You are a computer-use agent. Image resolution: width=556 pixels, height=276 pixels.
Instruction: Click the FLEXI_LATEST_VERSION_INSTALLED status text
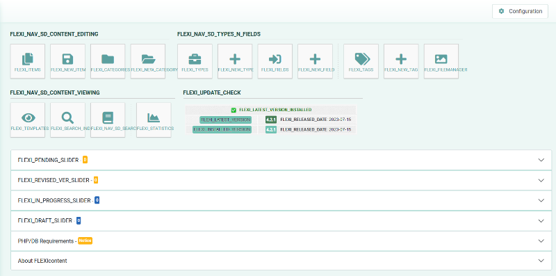click(275, 110)
